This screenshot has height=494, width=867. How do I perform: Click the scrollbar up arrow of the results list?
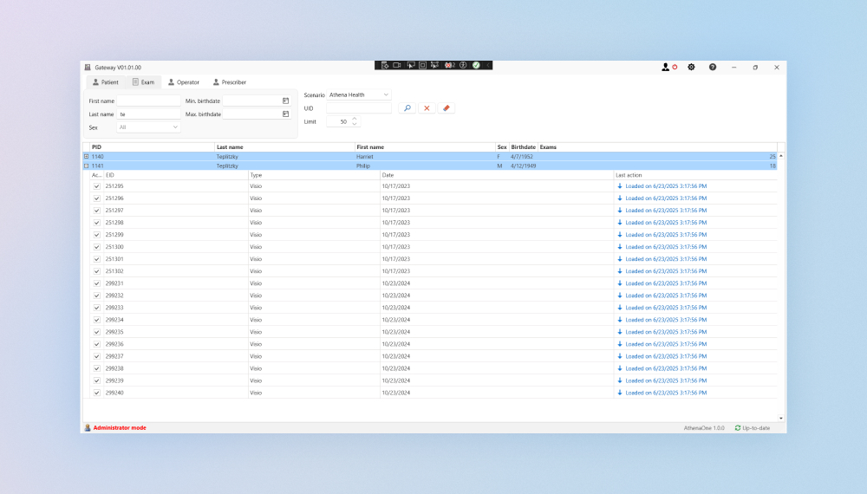click(x=781, y=156)
